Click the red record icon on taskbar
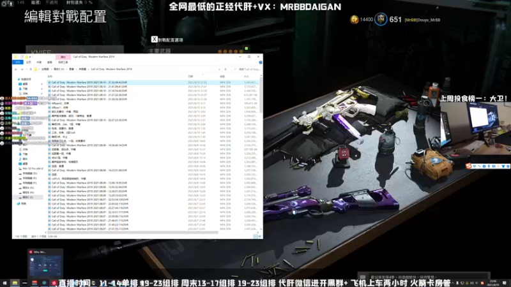511x287 pixels. [54, 283]
